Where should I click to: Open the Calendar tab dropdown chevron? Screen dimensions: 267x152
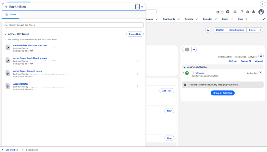(x=216, y=19)
